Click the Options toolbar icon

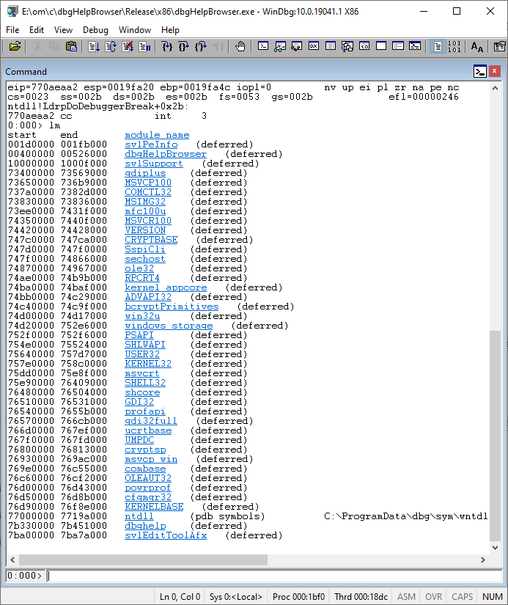499,47
